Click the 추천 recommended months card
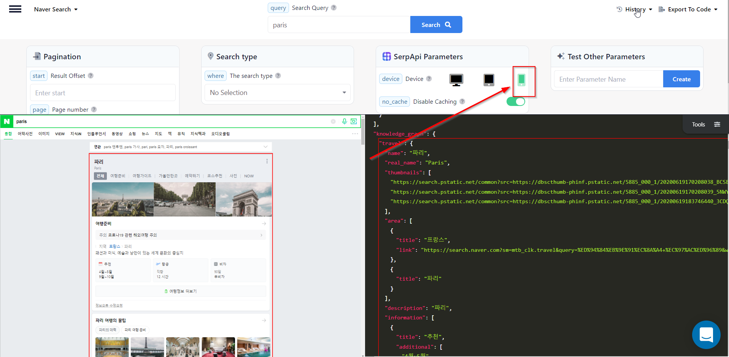The width and height of the screenshot is (729, 357). pos(123,270)
